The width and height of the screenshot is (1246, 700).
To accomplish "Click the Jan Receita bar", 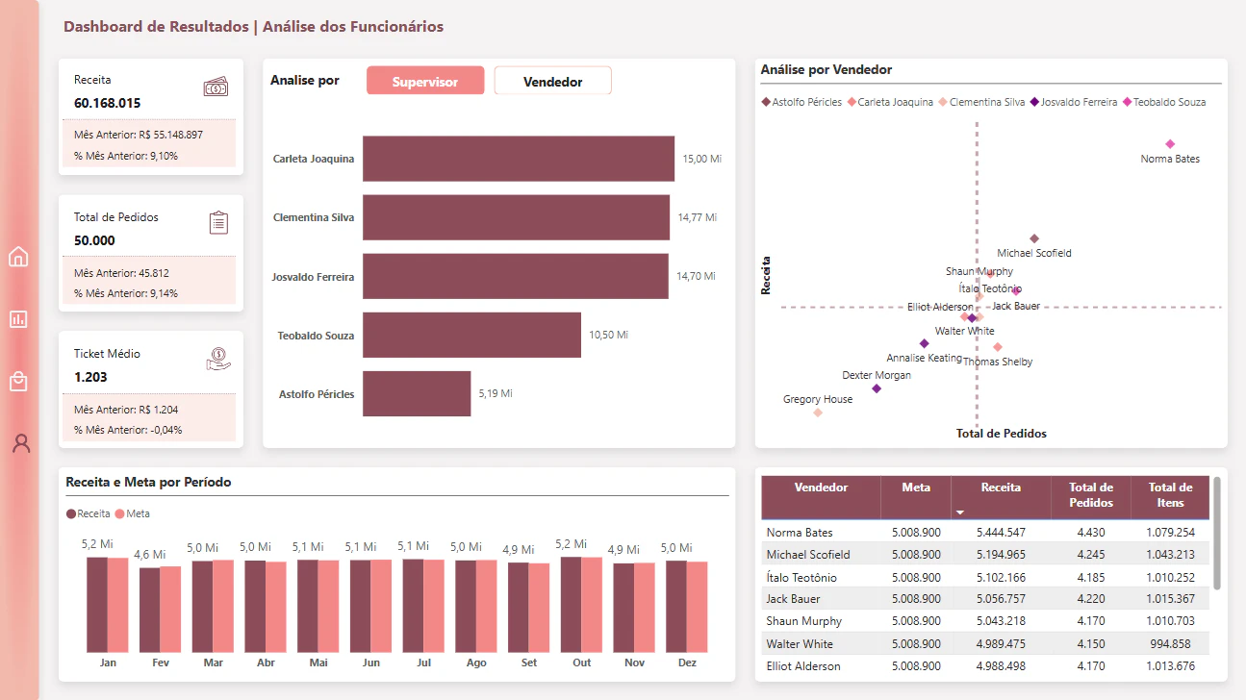I will point(97,605).
